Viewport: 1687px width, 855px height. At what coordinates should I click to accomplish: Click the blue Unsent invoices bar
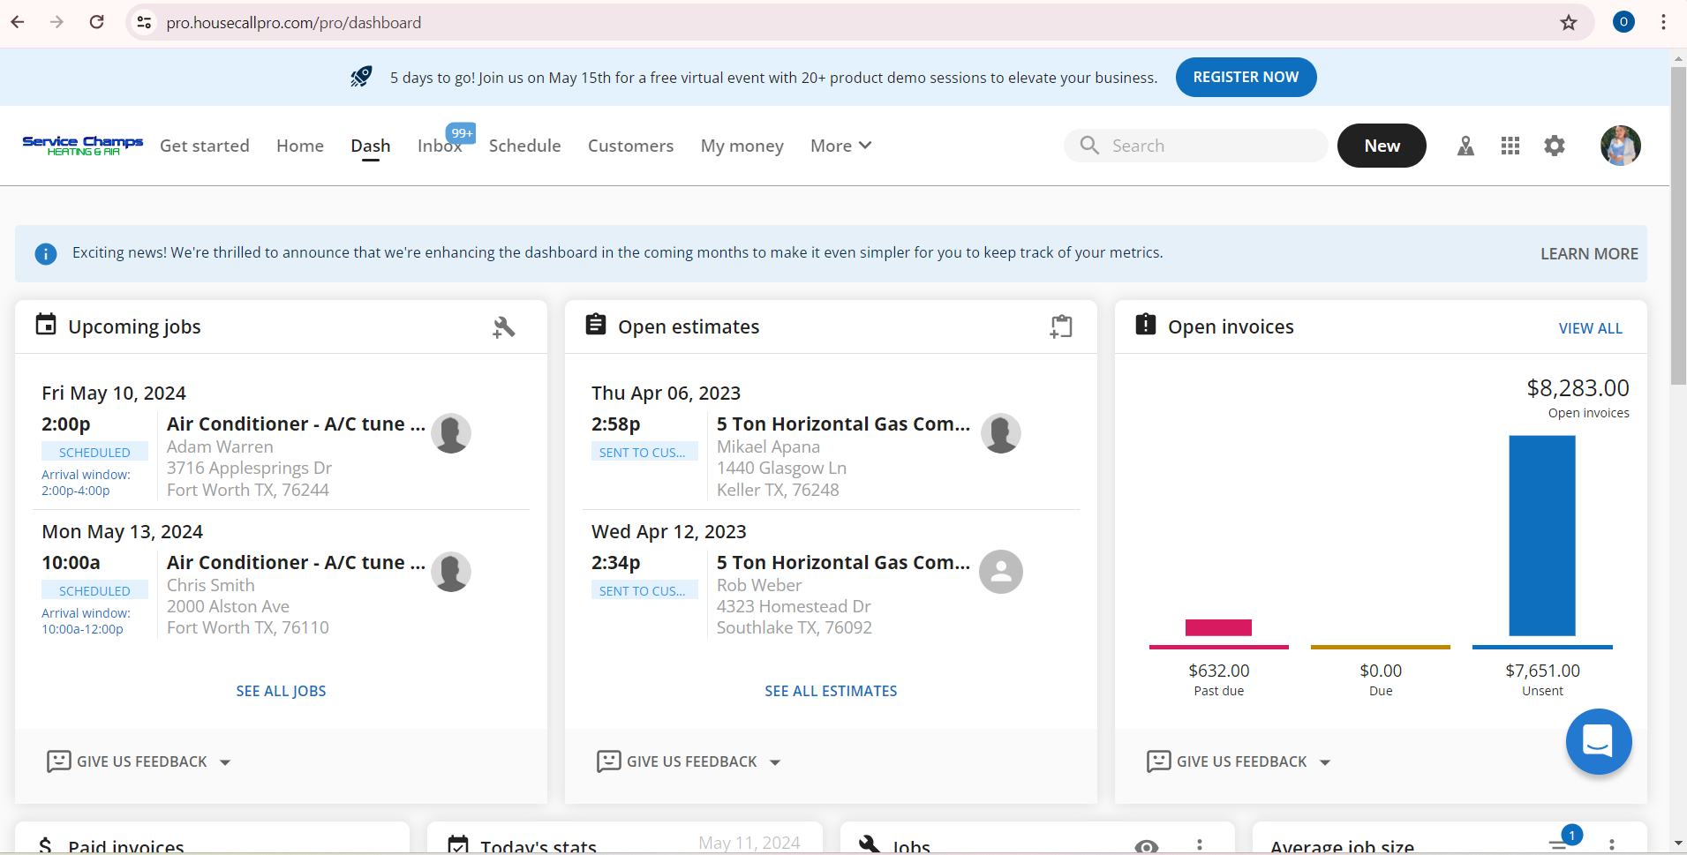[1541, 535]
